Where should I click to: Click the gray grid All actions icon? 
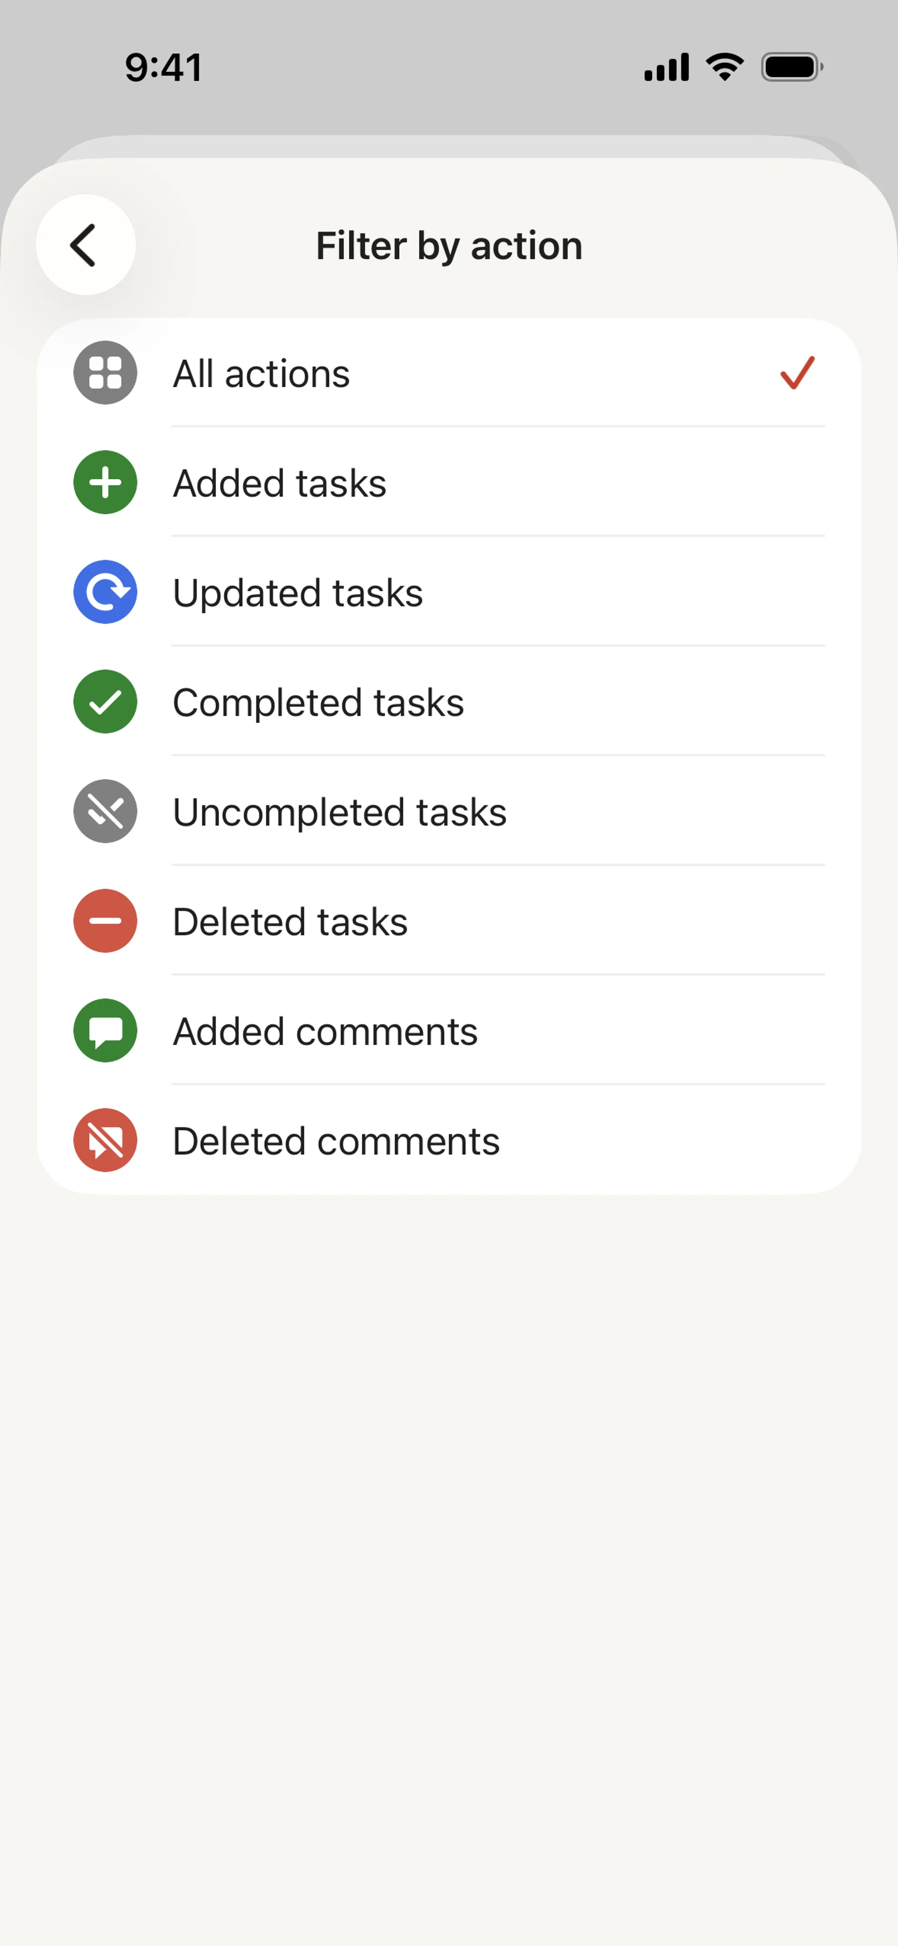point(105,373)
